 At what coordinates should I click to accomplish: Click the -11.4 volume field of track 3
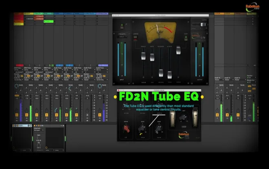37,95
